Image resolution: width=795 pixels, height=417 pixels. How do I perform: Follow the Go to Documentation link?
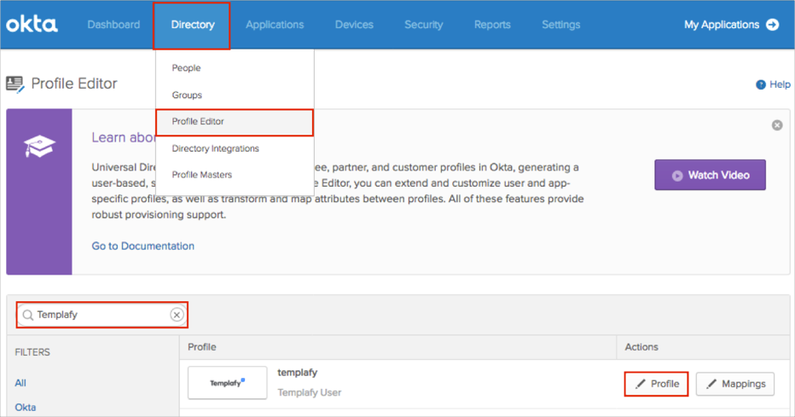point(142,246)
